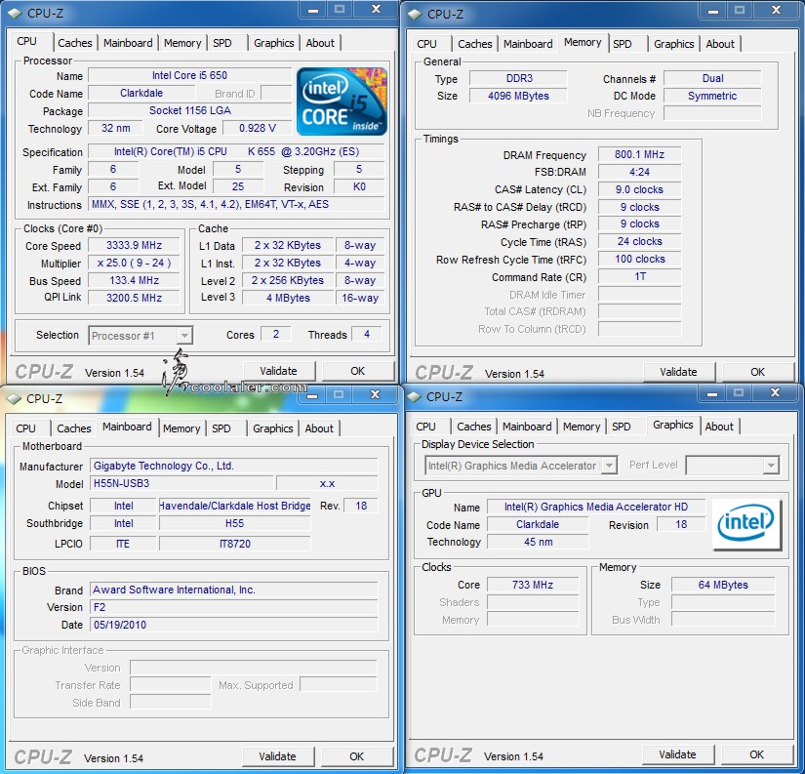Viewport: 805px width, 774px height.
Task: Click the CPU-Z title icon in the Processor window
Action: (15, 14)
